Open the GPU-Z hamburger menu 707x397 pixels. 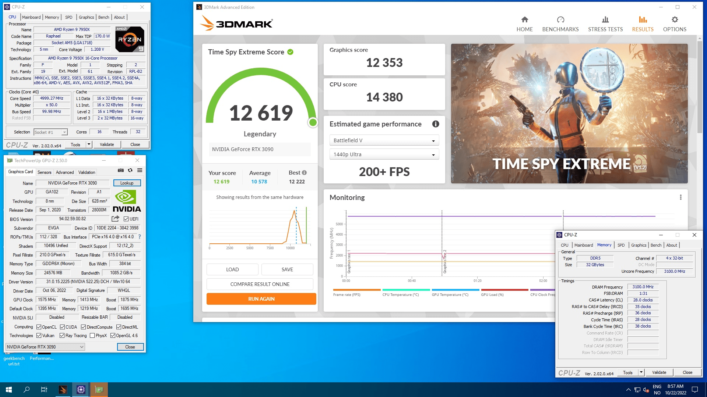pos(140,170)
